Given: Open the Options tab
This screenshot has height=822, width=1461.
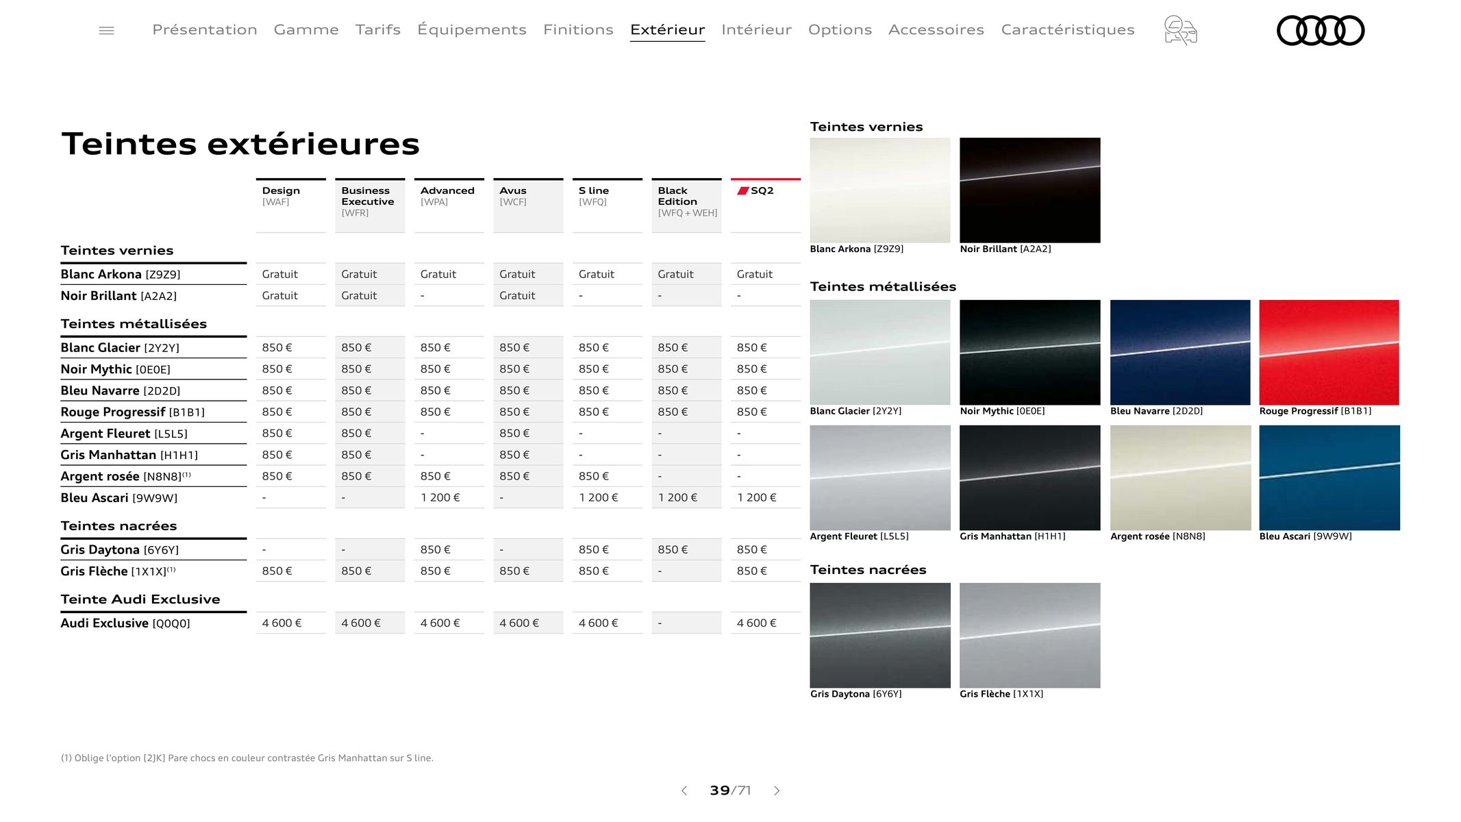Looking at the screenshot, I should (x=840, y=29).
